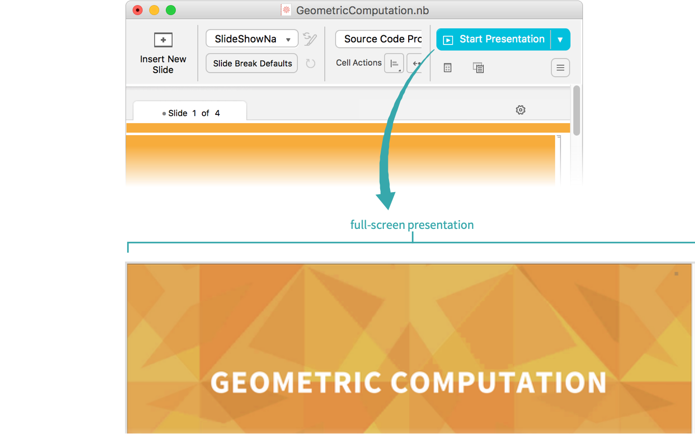
Task: Click the circular refresh arrow icon
Action: tap(310, 64)
